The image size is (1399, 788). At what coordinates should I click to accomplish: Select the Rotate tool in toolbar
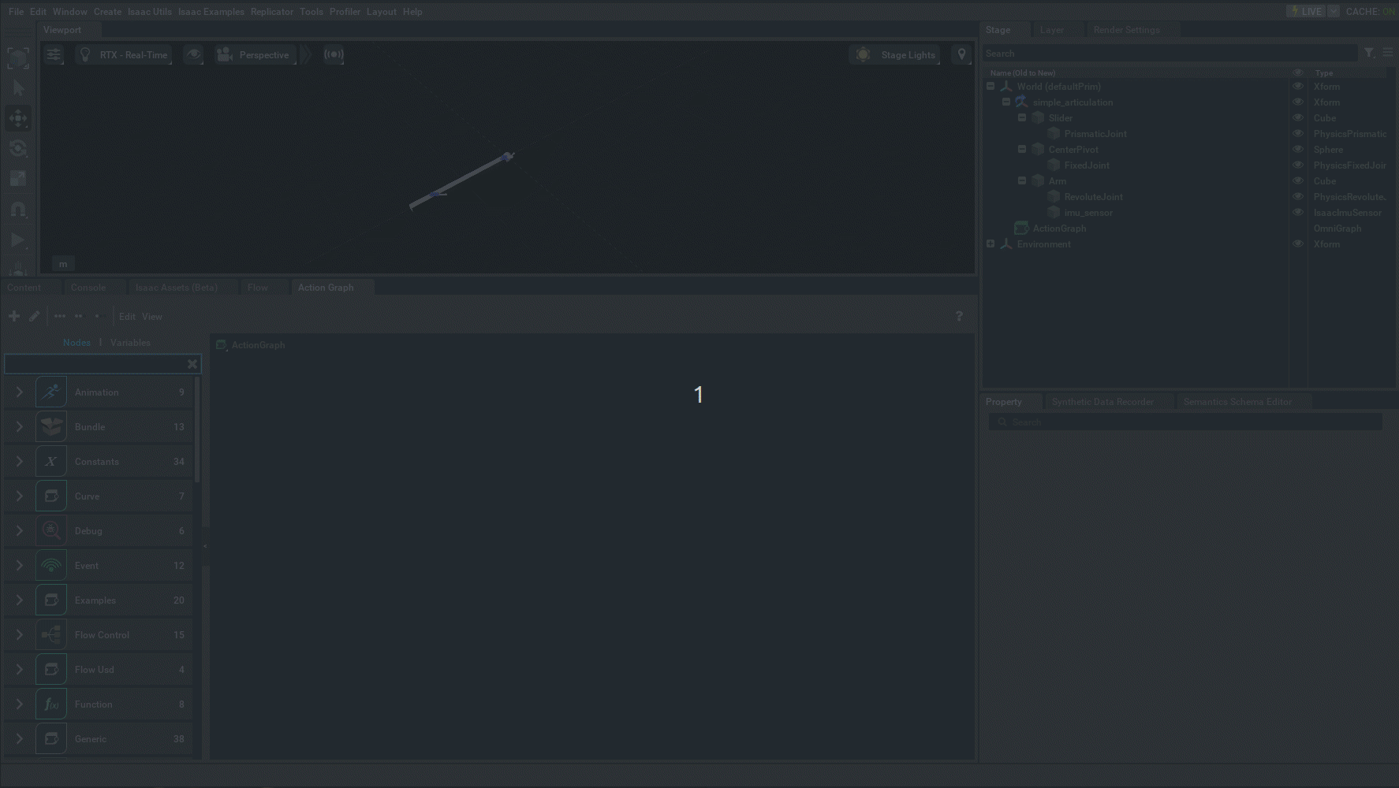pyautogui.click(x=18, y=148)
